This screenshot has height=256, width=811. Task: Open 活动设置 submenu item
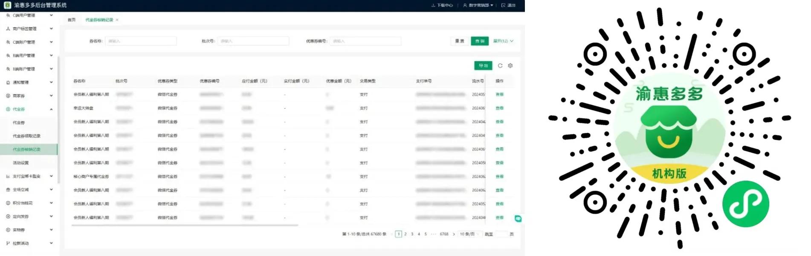21,163
